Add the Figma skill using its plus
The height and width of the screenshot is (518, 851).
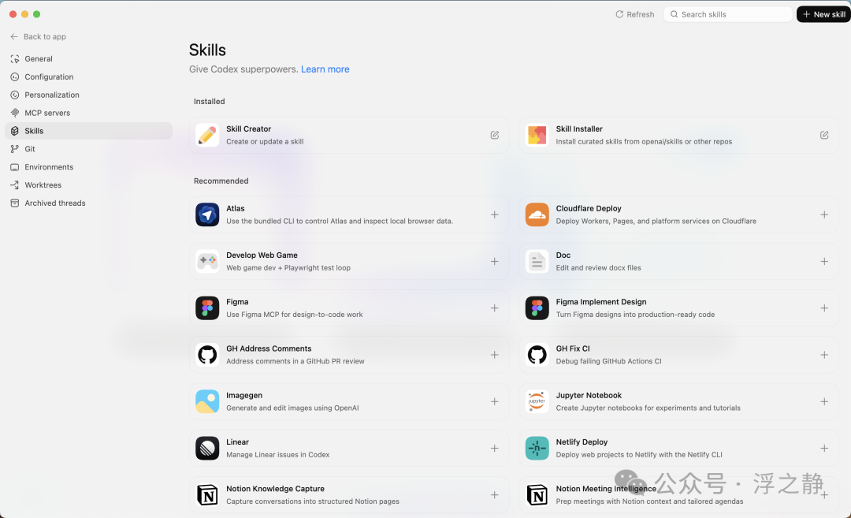coord(494,308)
